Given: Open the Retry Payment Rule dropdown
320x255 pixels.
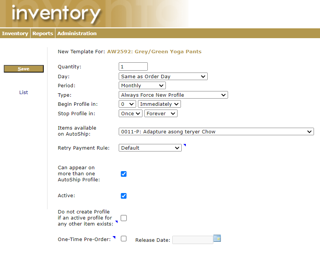Looking at the screenshot, I should tap(150, 148).
